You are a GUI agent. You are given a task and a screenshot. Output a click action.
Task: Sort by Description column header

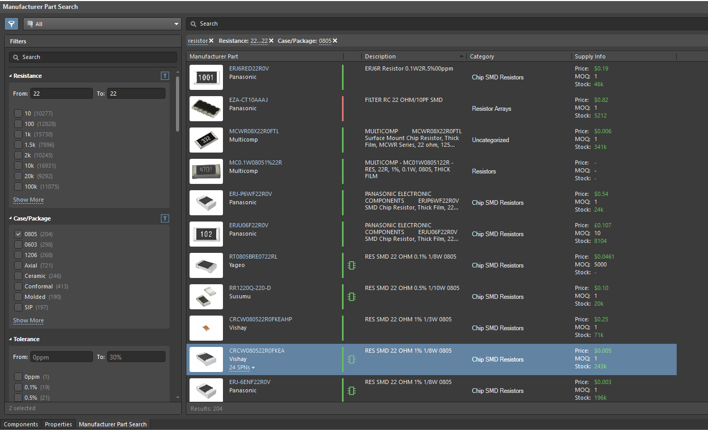point(414,56)
